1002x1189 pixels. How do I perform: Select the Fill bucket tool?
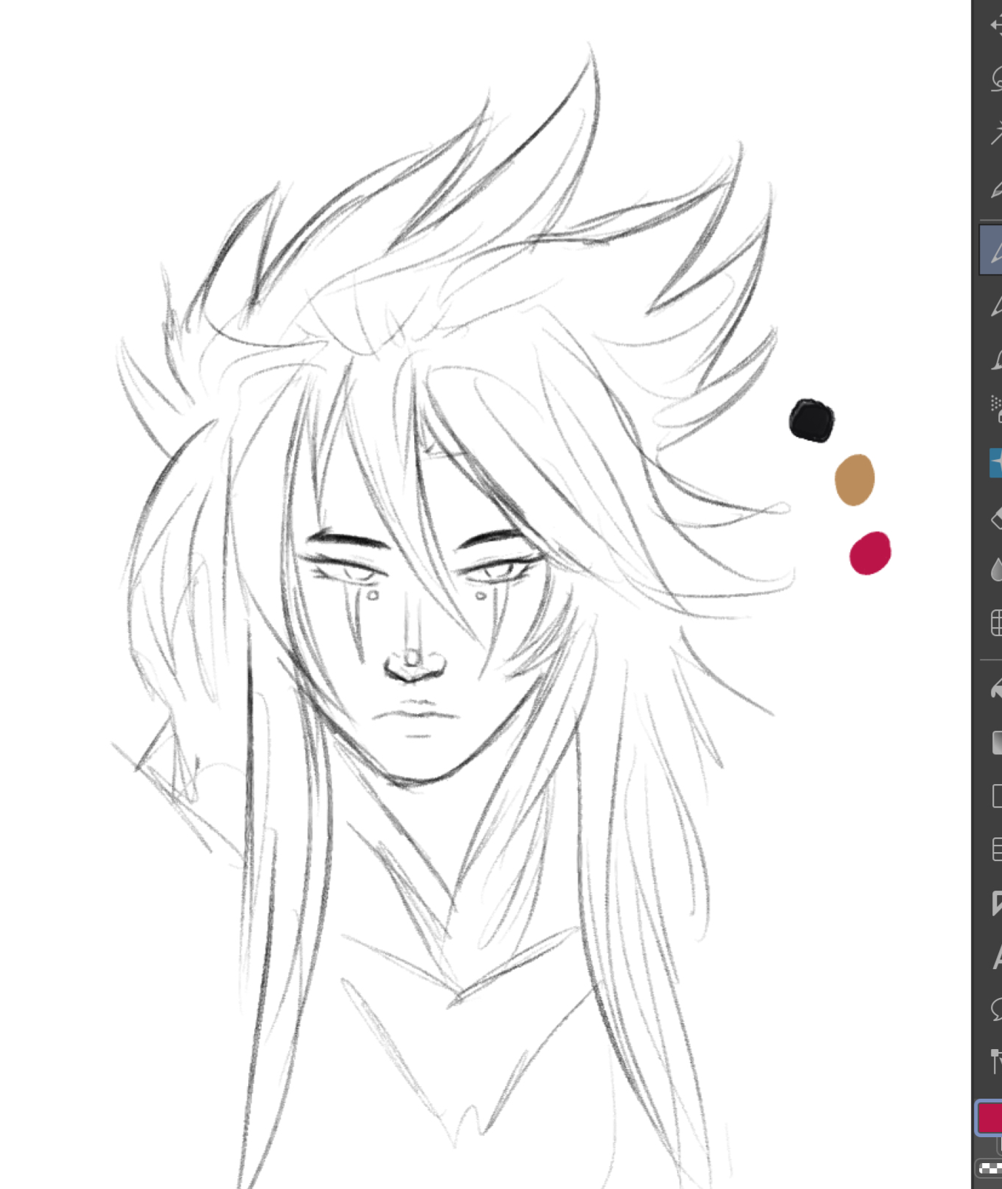tap(995, 690)
